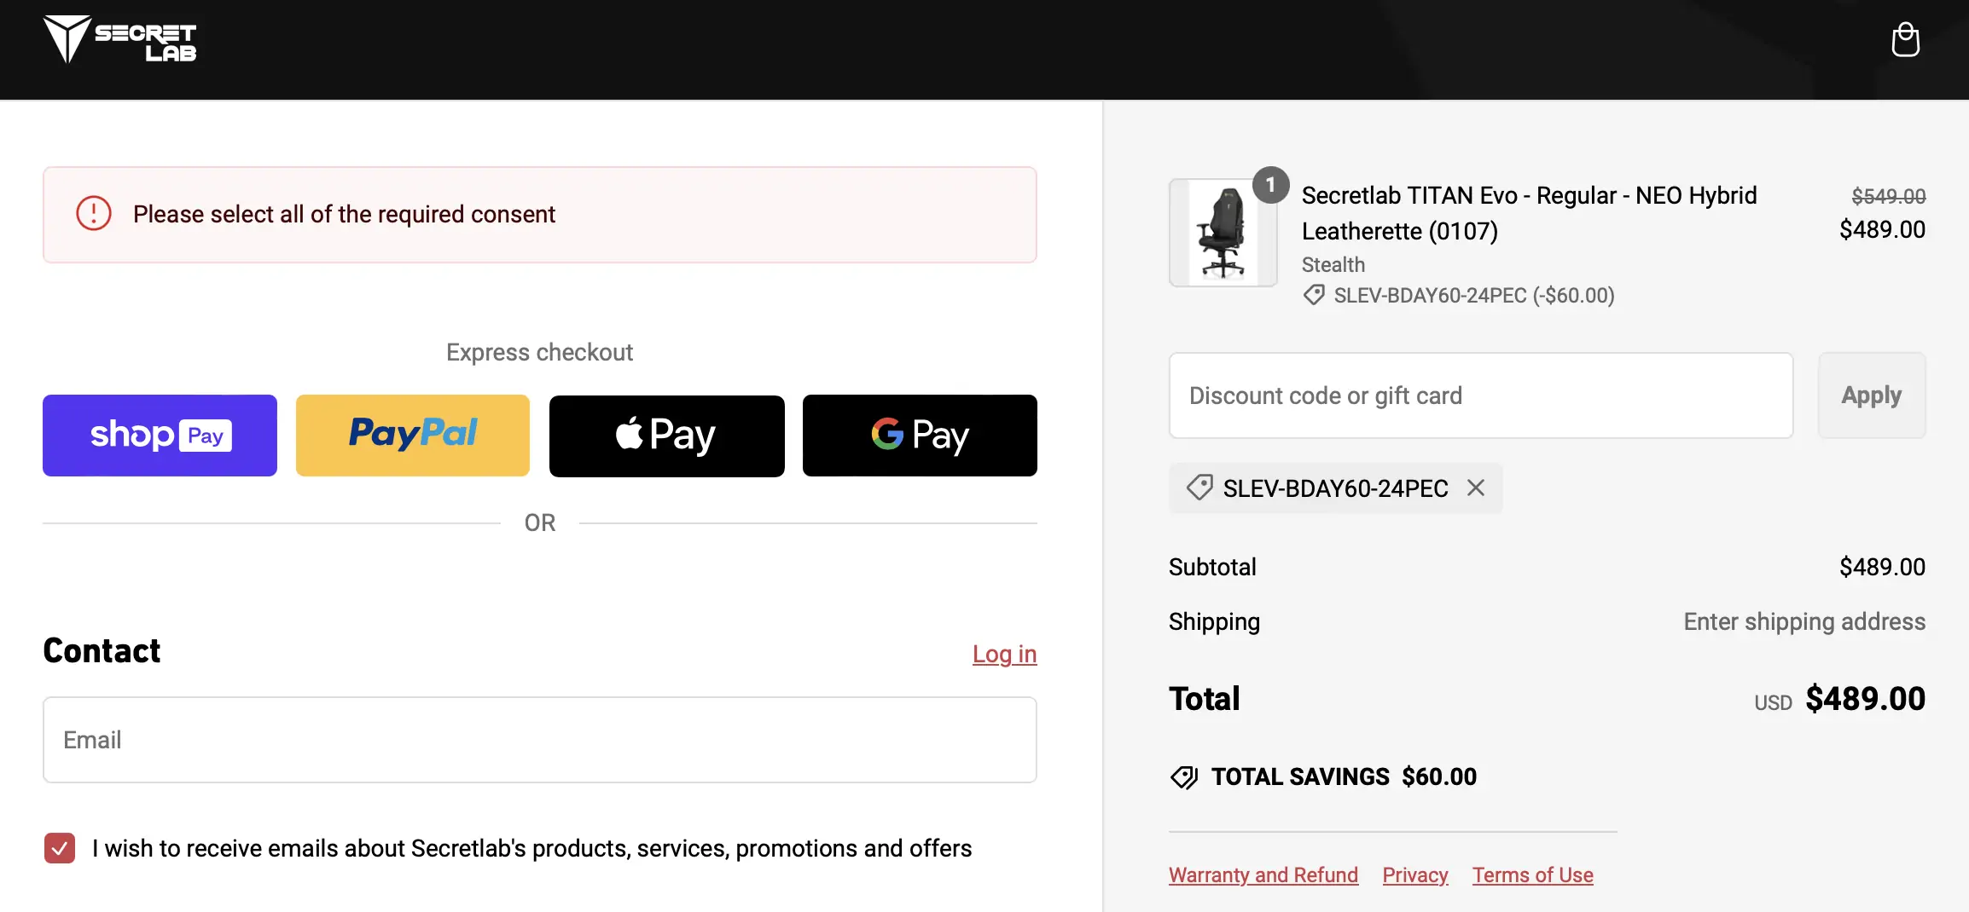Focus the Email contact field
The image size is (1969, 912).
coord(540,740)
